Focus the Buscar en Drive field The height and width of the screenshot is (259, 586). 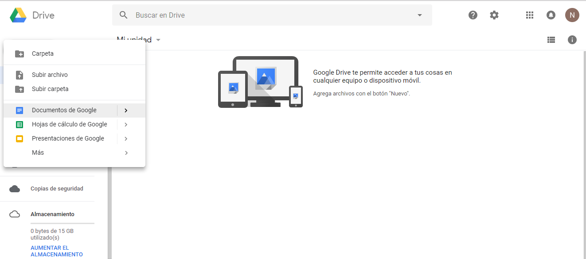click(x=272, y=15)
